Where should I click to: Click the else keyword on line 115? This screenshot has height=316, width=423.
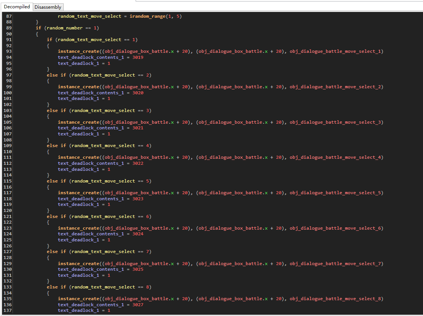point(52,181)
